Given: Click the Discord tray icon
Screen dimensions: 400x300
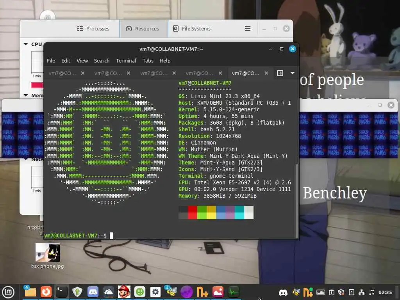Looking at the screenshot, I should pyautogui.click(x=283, y=292).
